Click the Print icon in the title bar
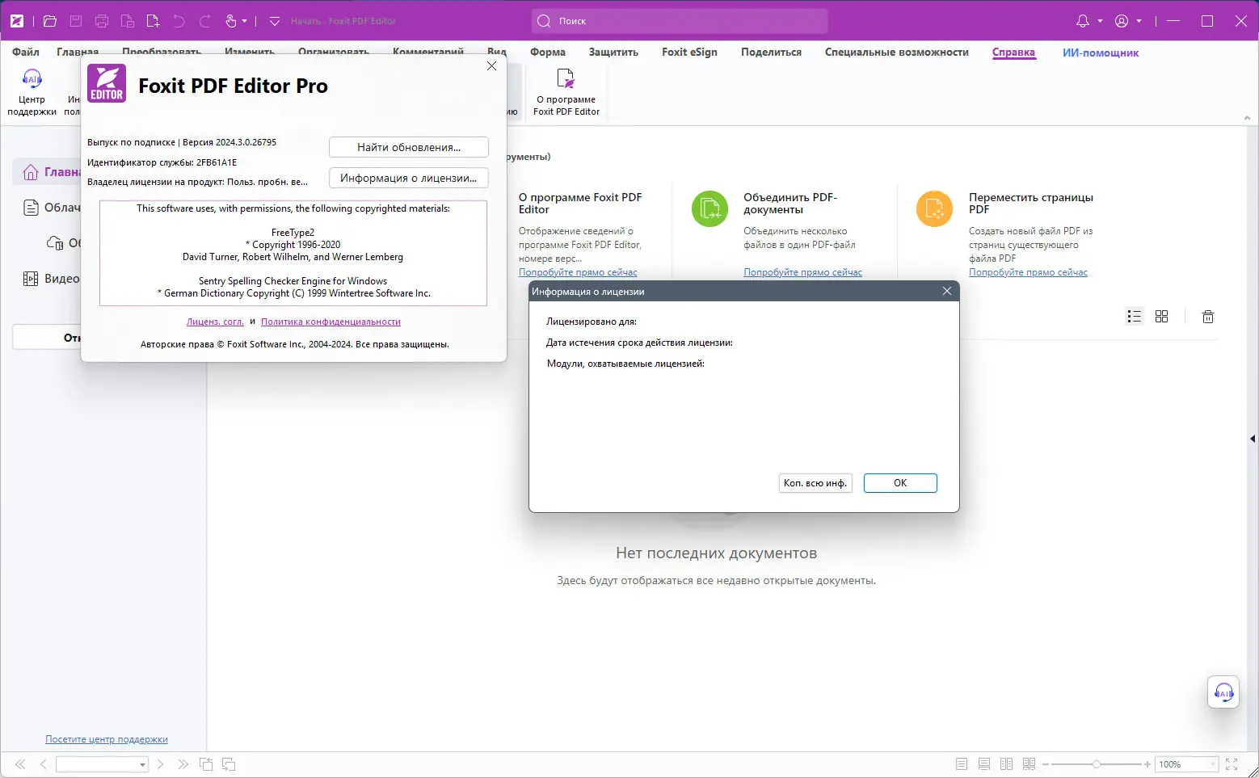The image size is (1259, 778). tap(102, 21)
